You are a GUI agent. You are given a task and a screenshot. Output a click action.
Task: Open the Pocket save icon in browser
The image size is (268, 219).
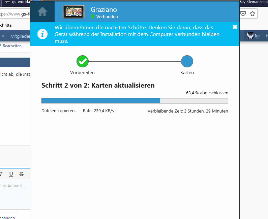243,14
